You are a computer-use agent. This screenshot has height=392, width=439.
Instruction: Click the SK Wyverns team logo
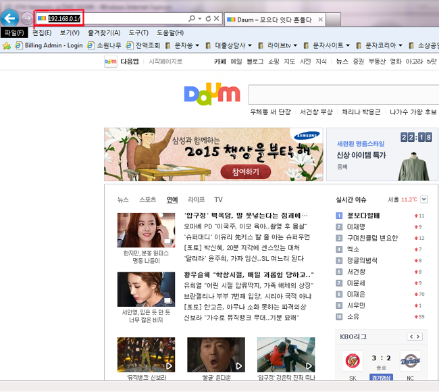353,361
